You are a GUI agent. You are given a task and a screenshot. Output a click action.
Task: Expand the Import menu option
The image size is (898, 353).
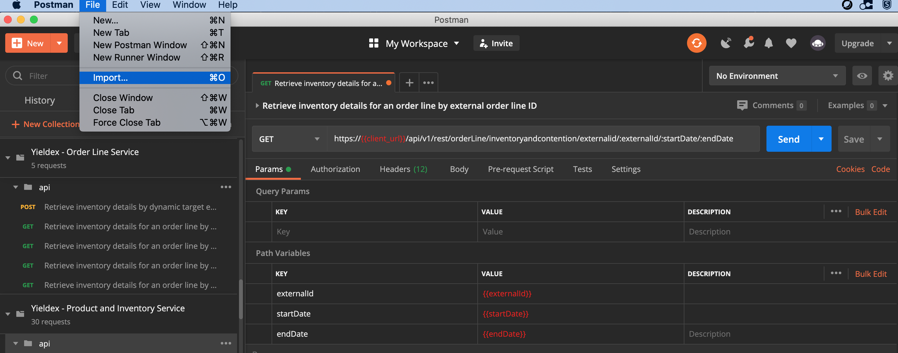pyautogui.click(x=110, y=77)
